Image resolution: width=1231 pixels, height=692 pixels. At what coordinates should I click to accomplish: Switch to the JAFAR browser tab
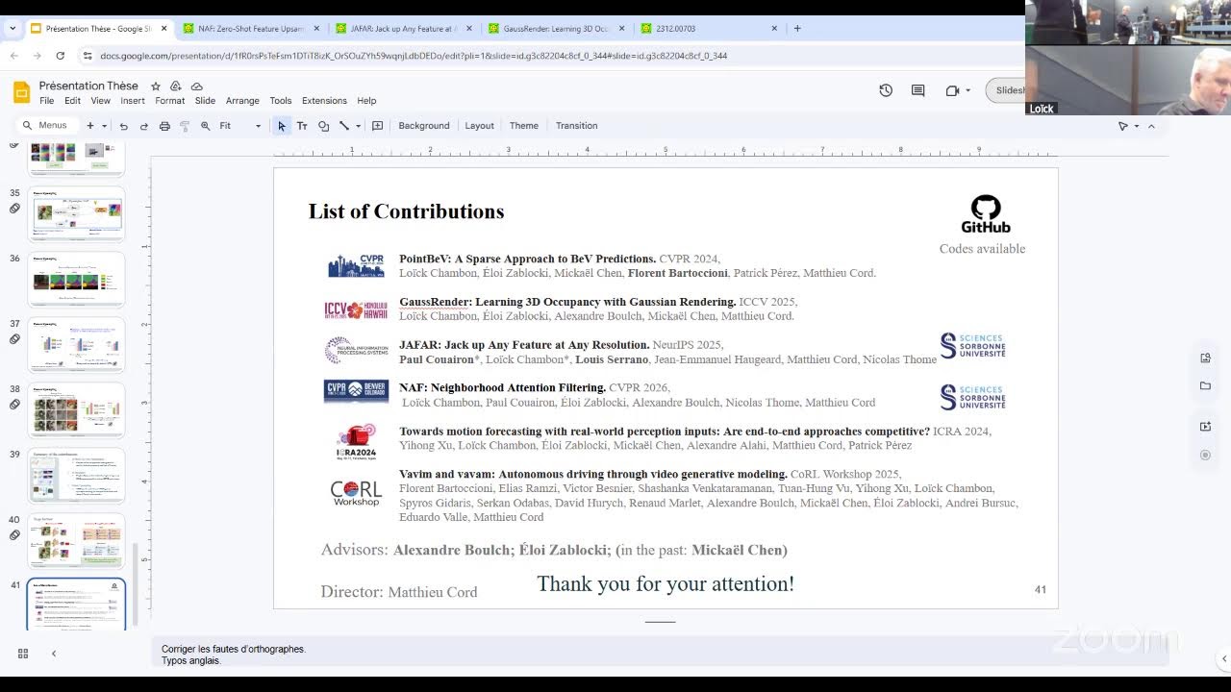click(x=404, y=29)
